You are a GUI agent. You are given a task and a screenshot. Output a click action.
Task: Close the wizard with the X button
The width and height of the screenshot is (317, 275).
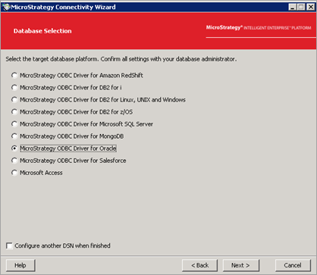coord(311,7)
